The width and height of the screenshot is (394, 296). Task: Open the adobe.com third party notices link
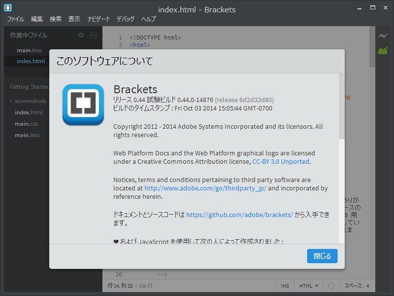207,188
